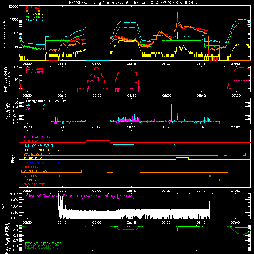
Task: Click the SC_TRANSMITTER flag label
Action: coord(37,154)
